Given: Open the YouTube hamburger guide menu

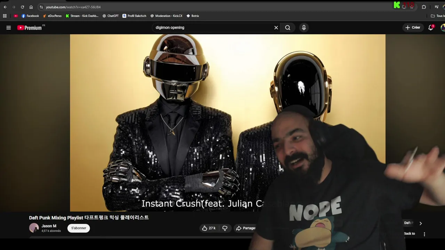Looking at the screenshot, I should pos(9,27).
